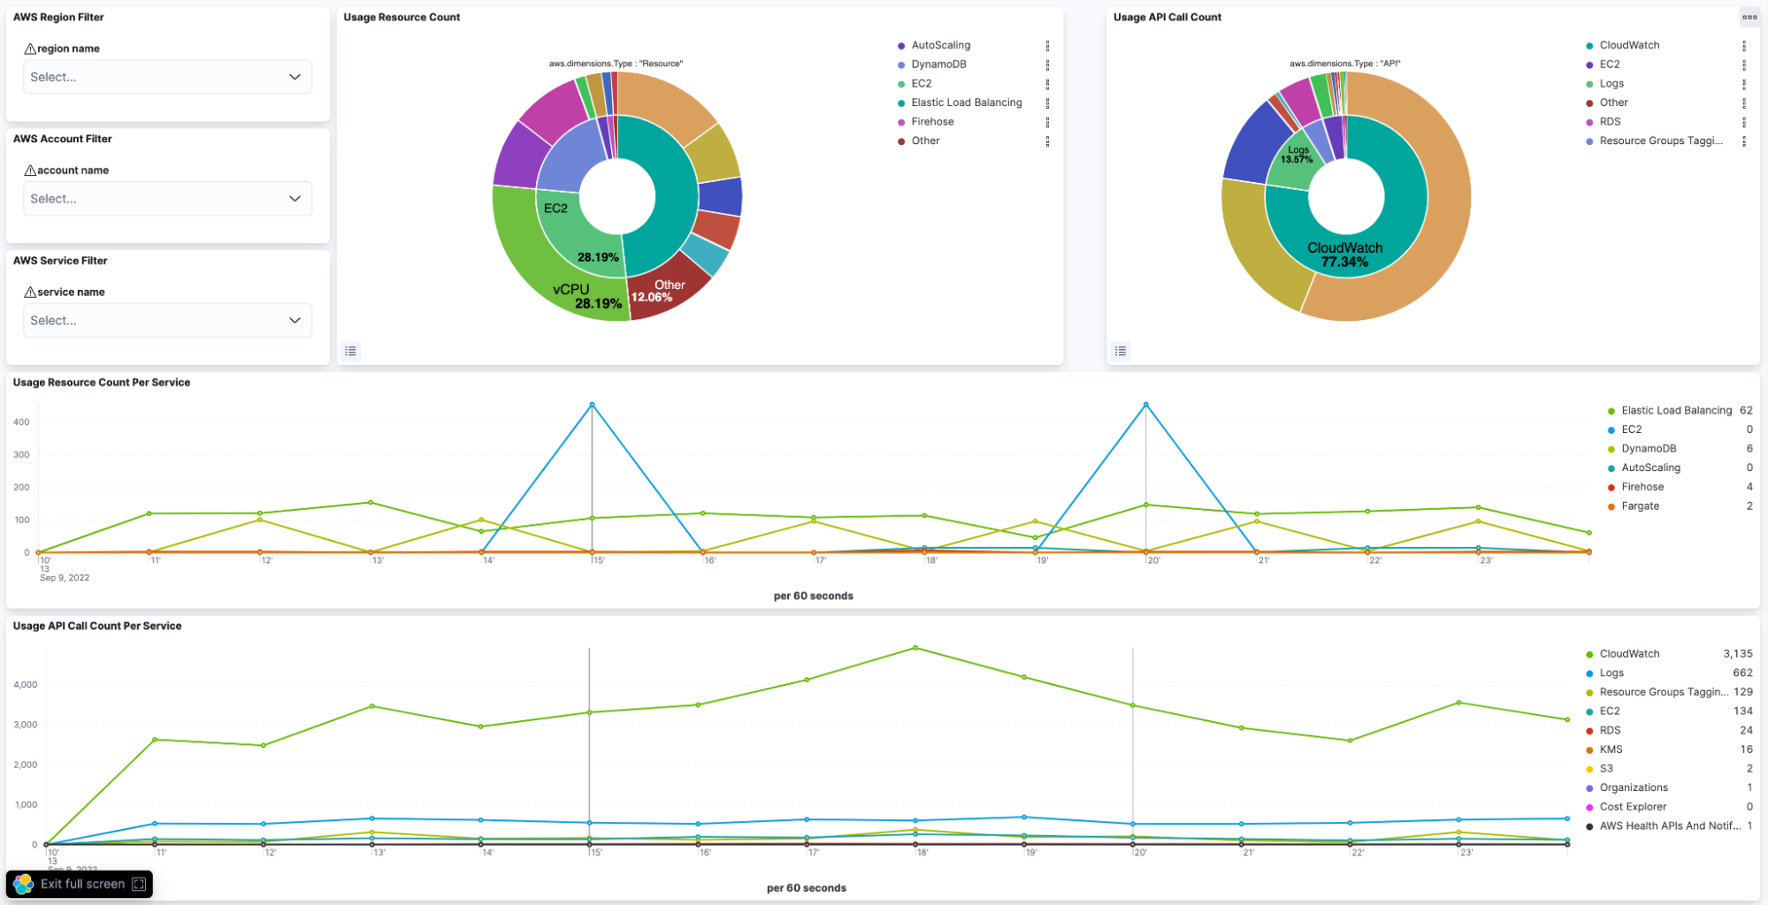Open options dots for CloudWatch pie legend item

(1744, 45)
